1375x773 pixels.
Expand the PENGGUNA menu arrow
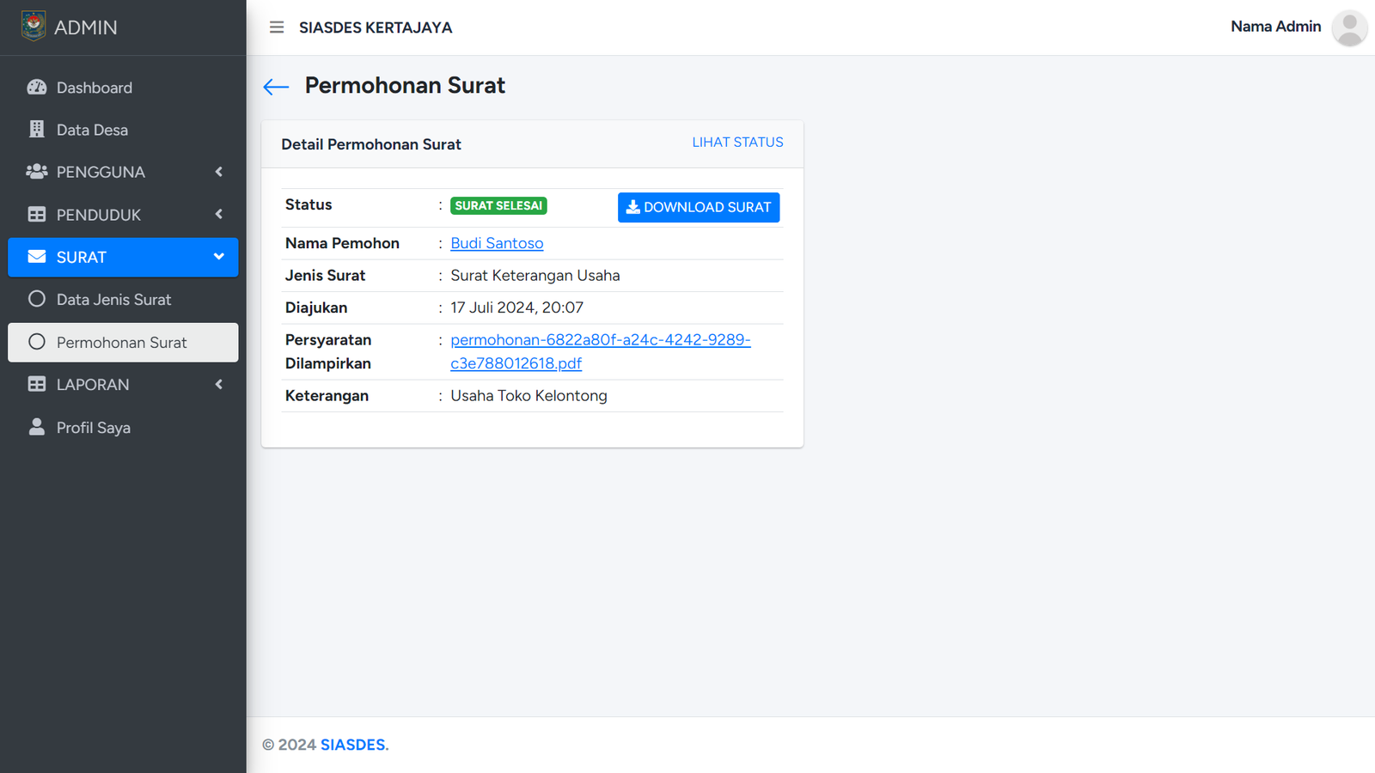click(219, 172)
